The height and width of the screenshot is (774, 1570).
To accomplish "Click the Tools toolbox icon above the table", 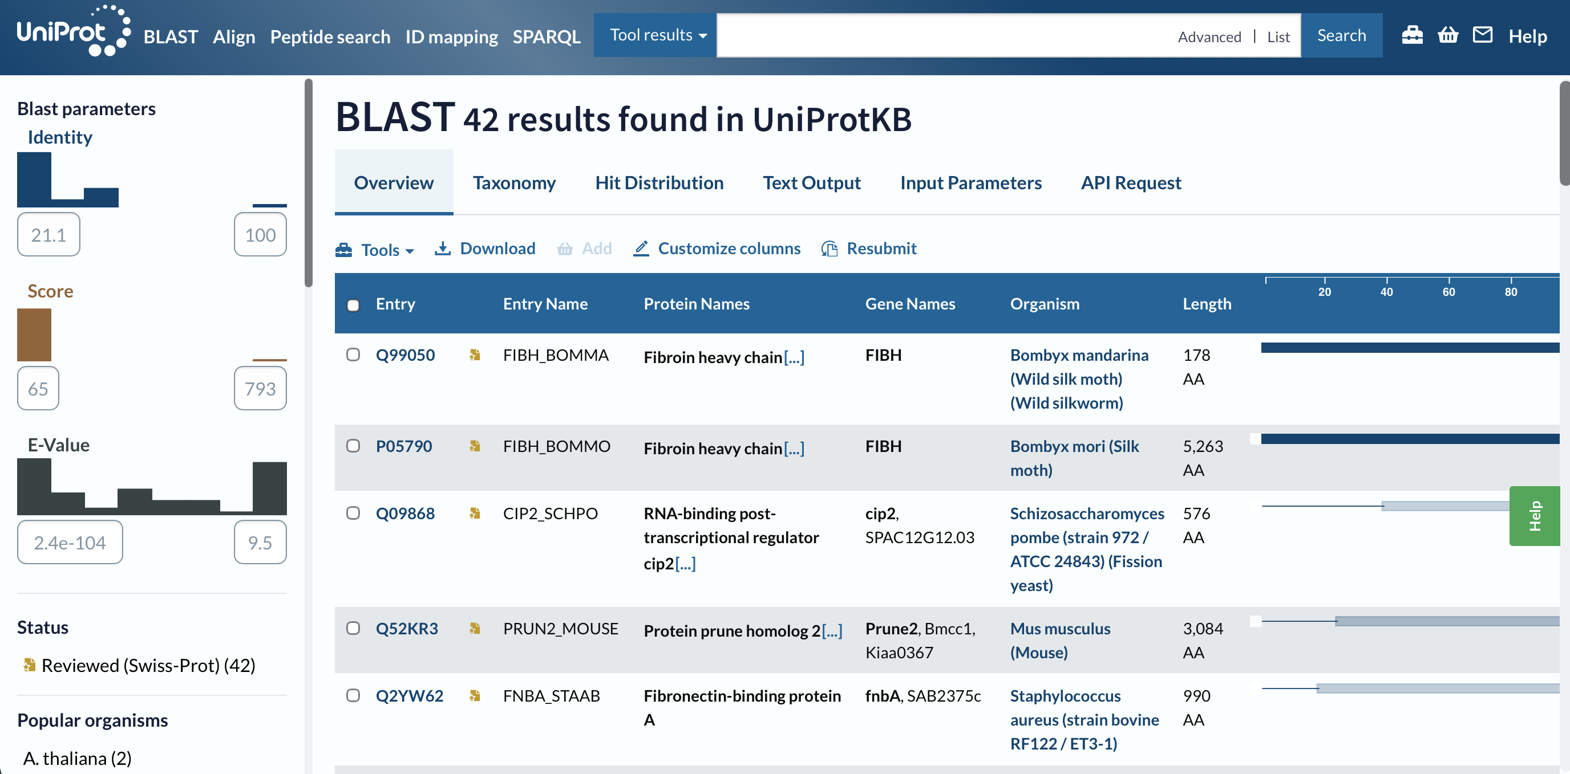I will point(344,250).
